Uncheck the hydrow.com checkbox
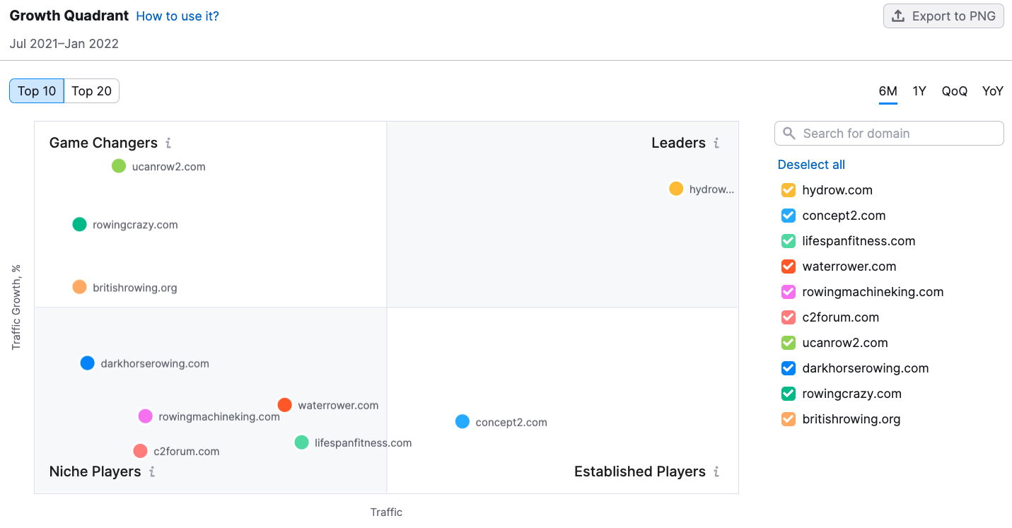Screen dimensions: 1012x528 [789, 190]
